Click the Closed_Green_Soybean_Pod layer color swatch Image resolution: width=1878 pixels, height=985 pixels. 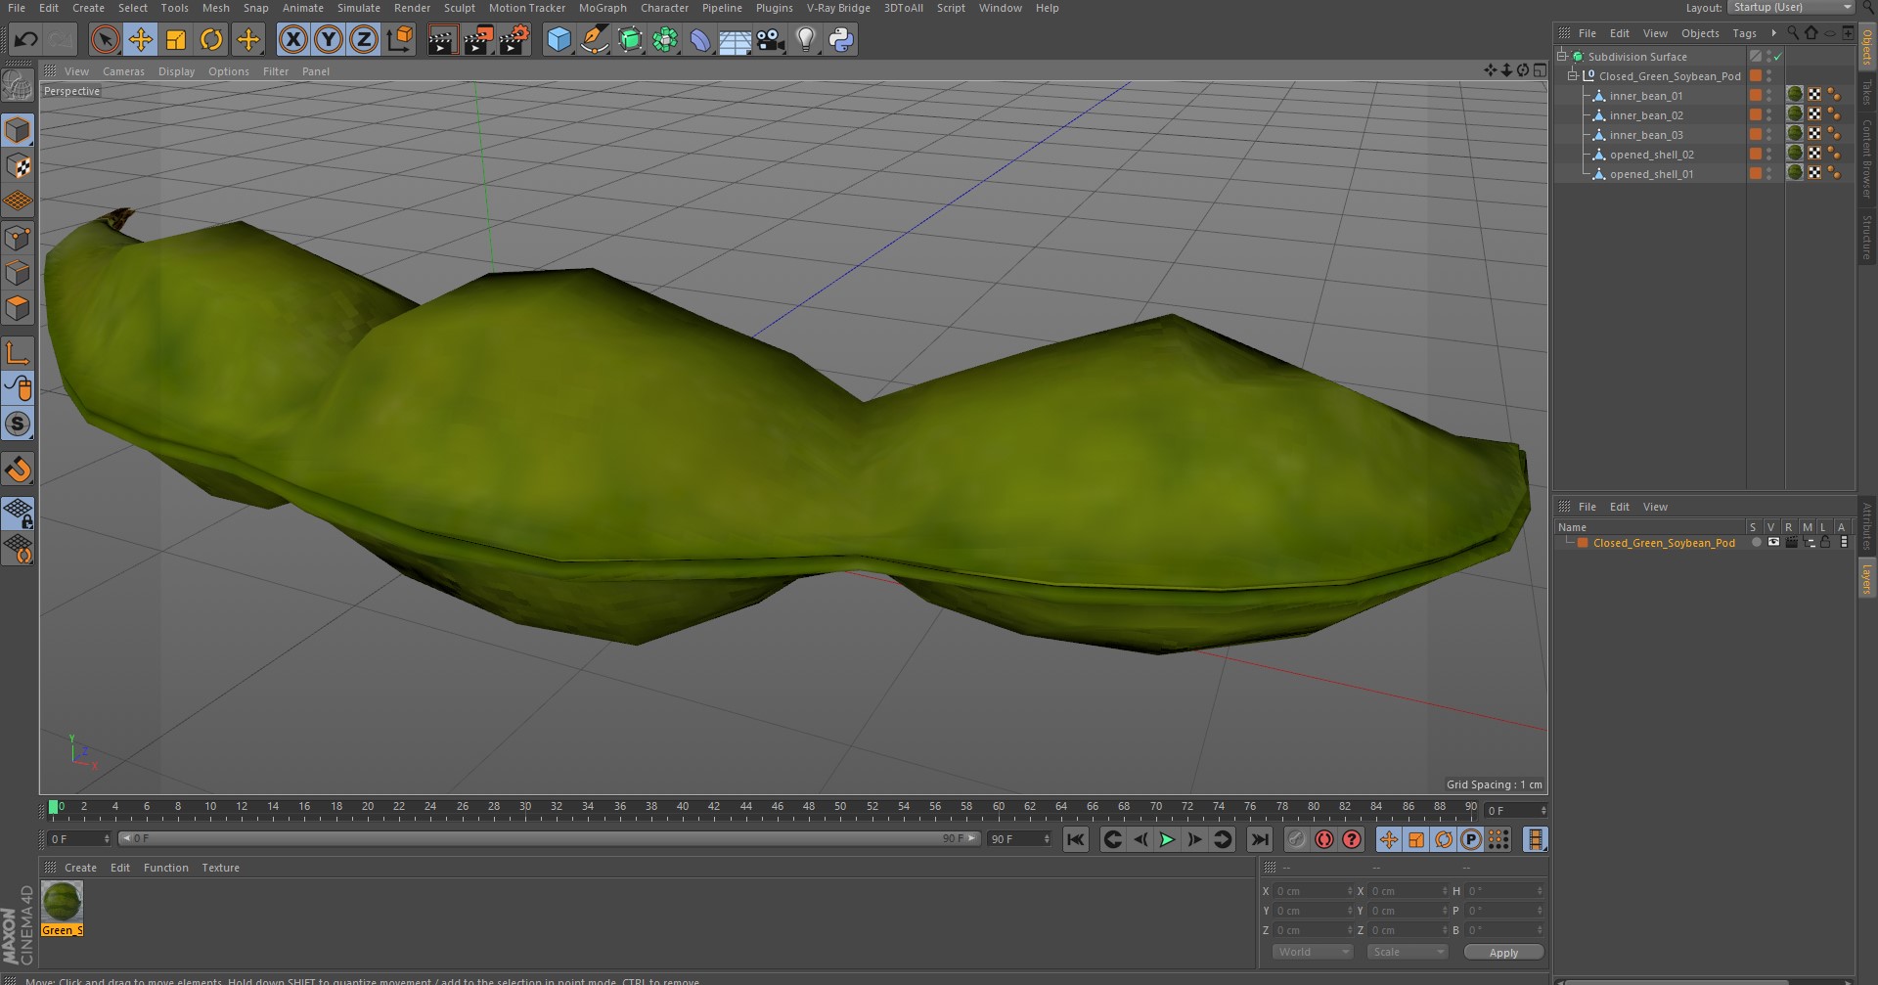click(x=1583, y=543)
